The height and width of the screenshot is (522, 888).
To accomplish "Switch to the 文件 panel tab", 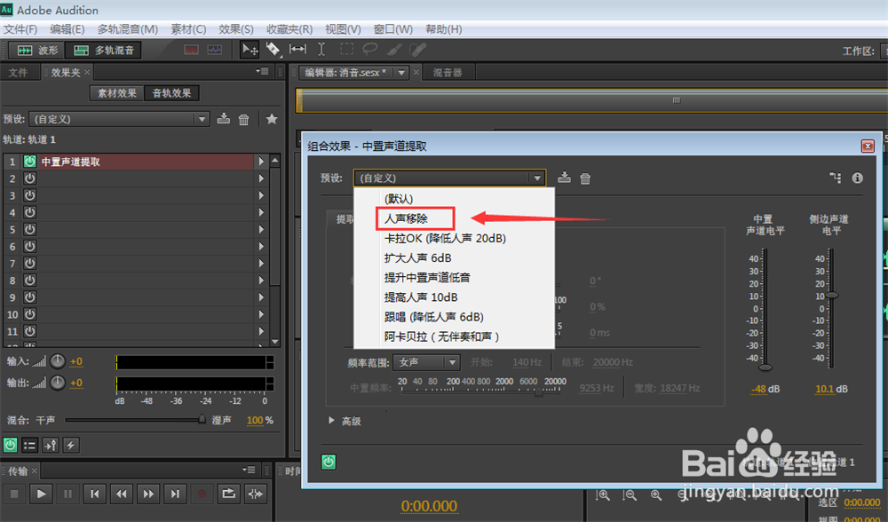I will tap(18, 73).
